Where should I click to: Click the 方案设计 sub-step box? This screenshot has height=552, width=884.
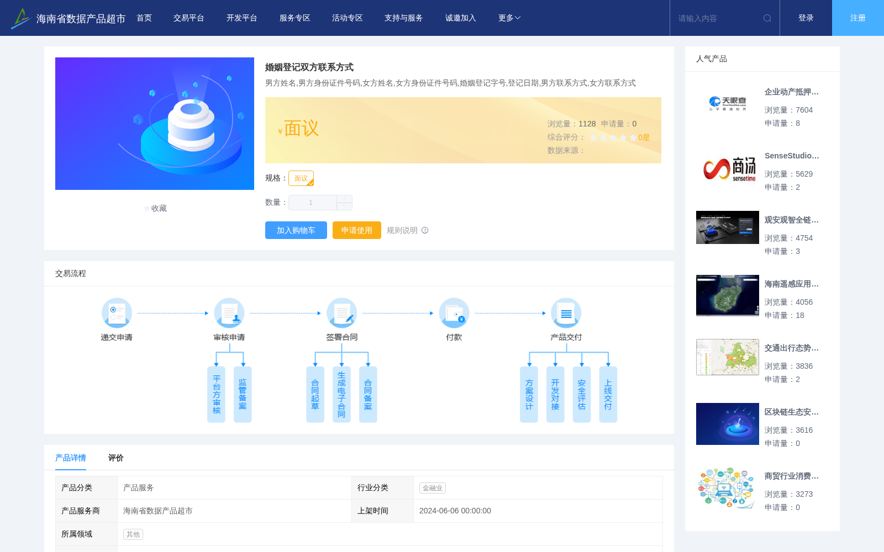pyautogui.click(x=529, y=395)
